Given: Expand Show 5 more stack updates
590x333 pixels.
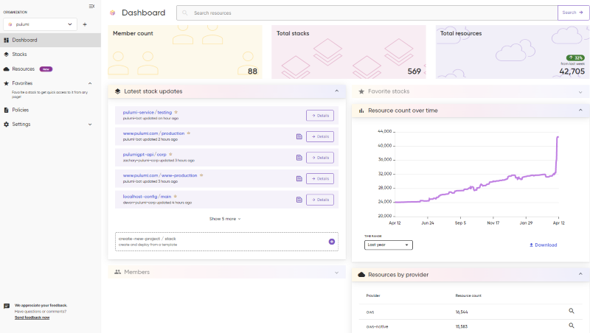Looking at the screenshot, I should 225,219.
